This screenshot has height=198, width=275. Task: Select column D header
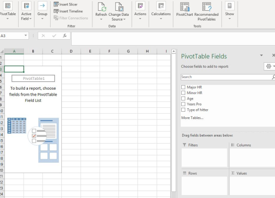pyautogui.click(x=71, y=51)
